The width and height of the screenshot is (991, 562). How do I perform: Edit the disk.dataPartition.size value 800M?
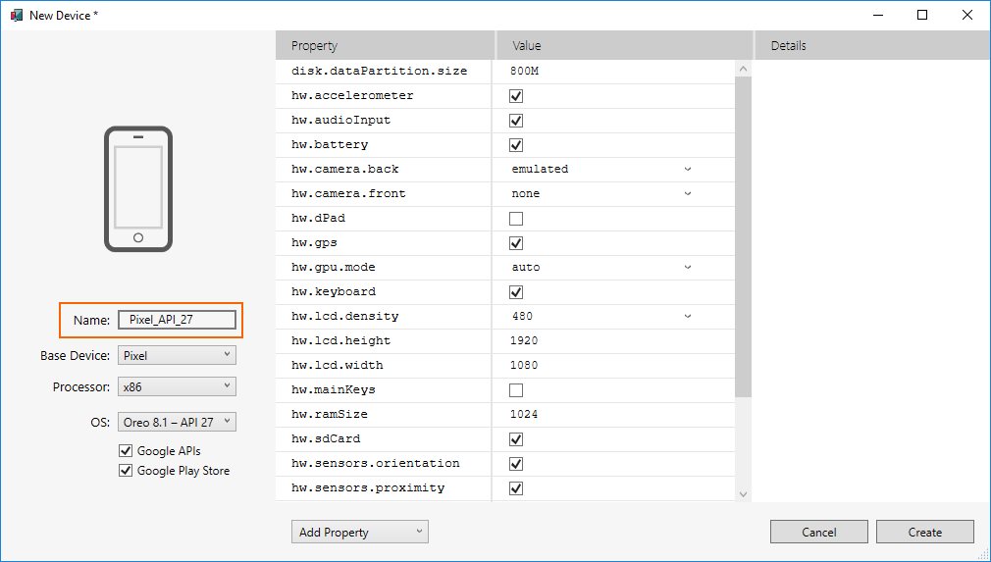524,72
